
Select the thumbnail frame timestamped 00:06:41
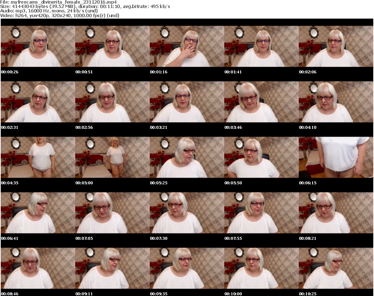point(38,213)
